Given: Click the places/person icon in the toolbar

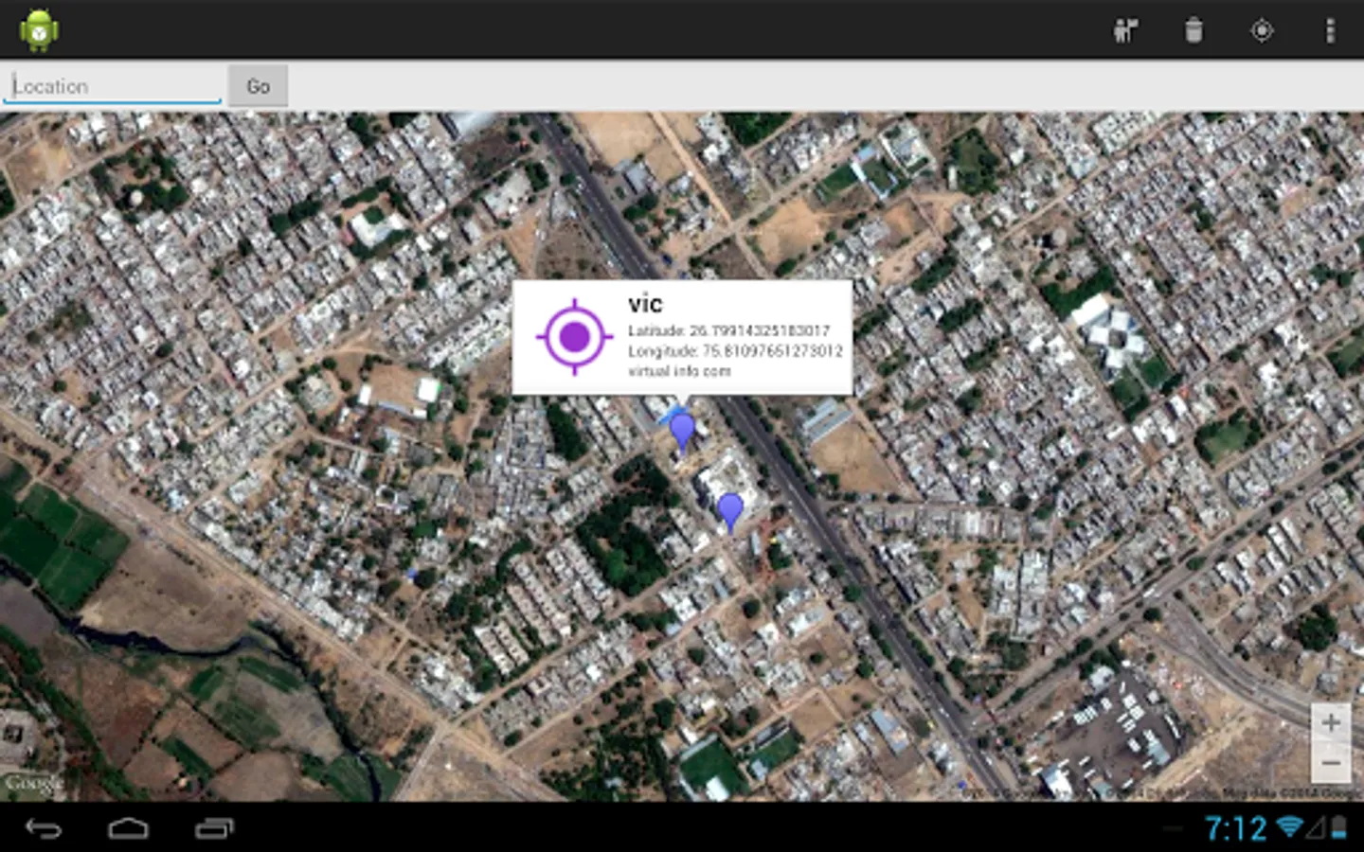Looking at the screenshot, I should pyautogui.click(x=1124, y=29).
